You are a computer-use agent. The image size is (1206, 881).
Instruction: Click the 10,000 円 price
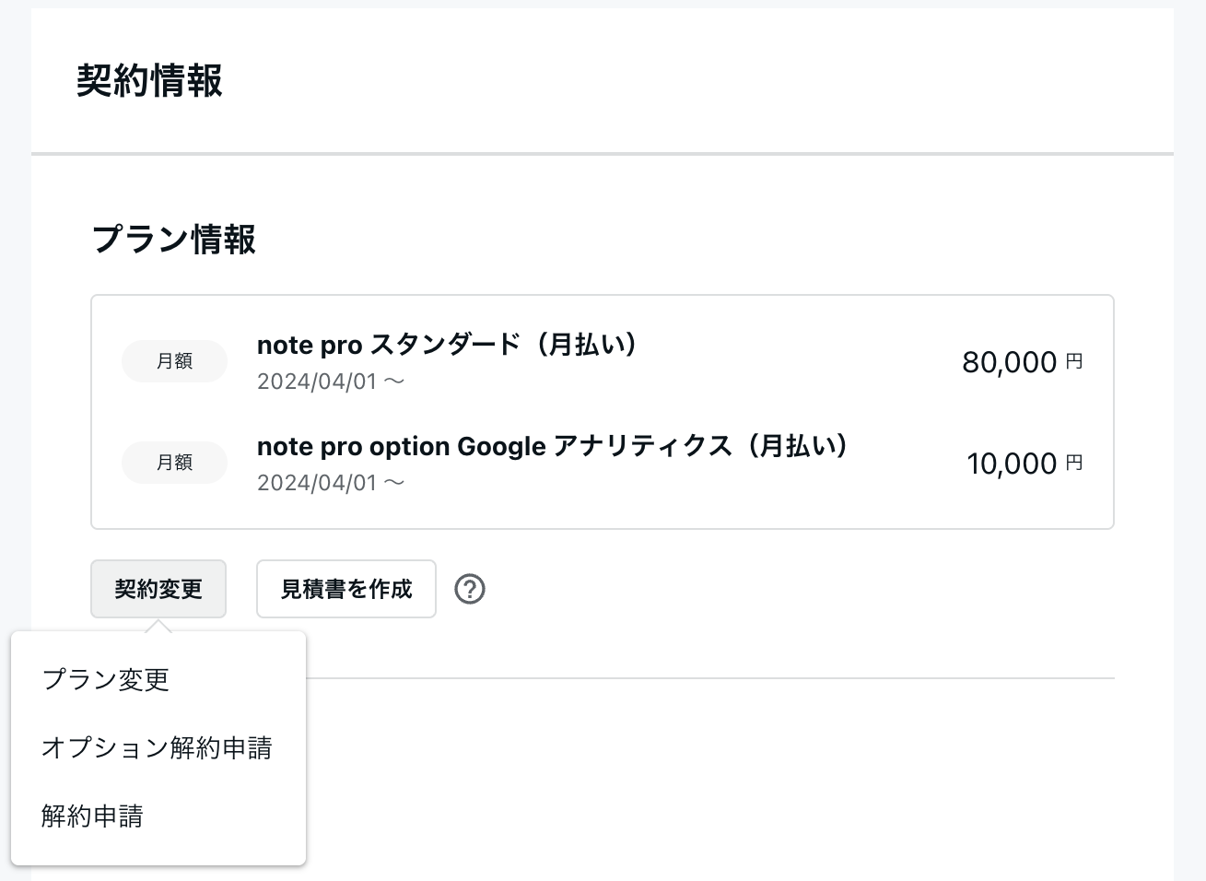click(x=1025, y=464)
